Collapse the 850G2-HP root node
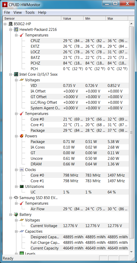 5,24
